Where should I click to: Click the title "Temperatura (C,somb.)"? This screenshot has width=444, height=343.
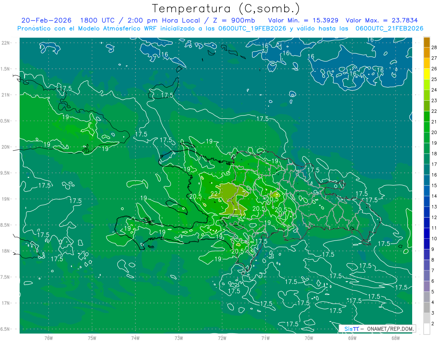click(226, 8)
